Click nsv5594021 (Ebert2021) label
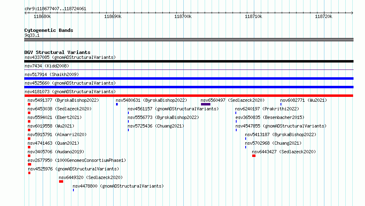 pos(55,117)
